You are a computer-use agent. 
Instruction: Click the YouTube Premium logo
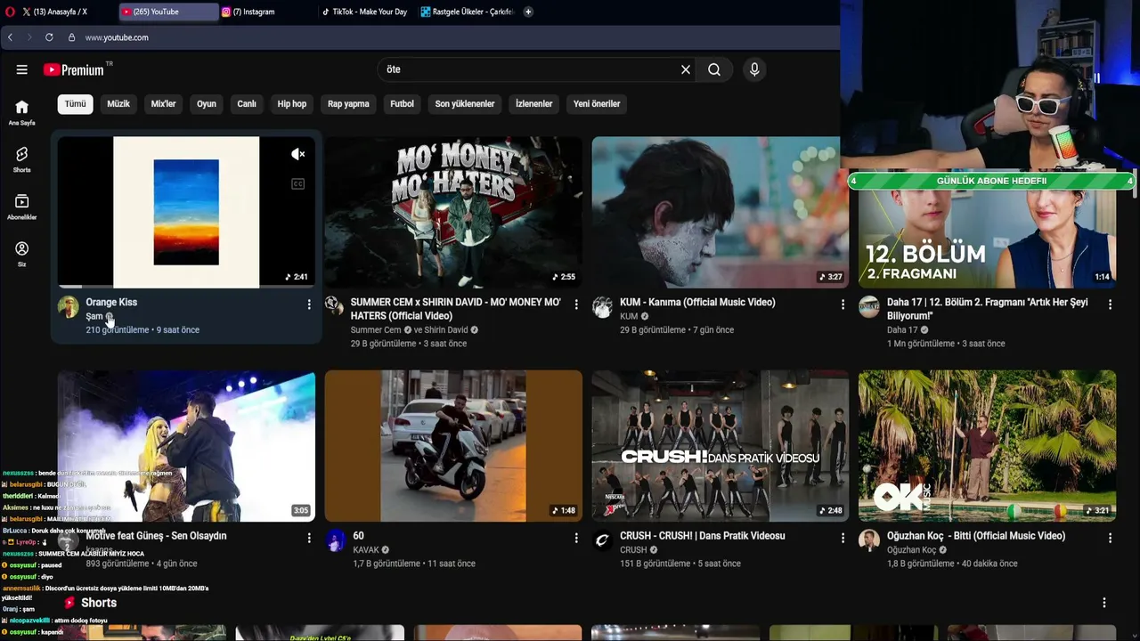click(74, 69)
